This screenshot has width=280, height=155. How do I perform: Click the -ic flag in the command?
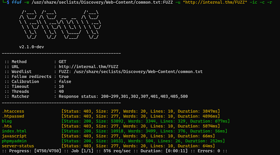(253, 2)
